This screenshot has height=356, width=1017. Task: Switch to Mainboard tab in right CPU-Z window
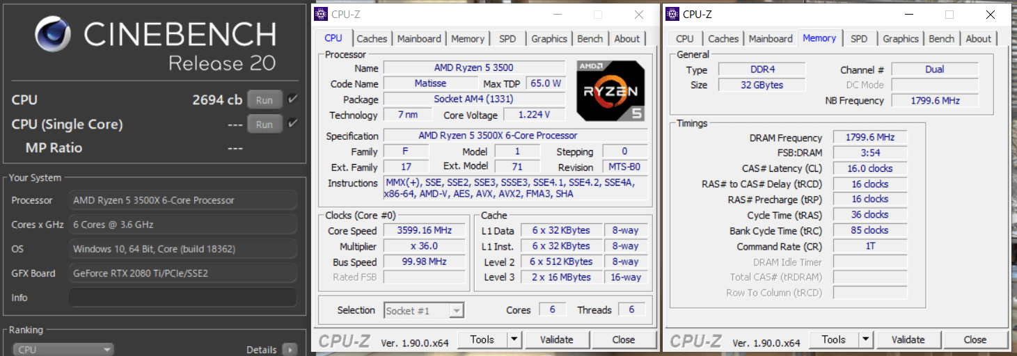pos(771,39)
